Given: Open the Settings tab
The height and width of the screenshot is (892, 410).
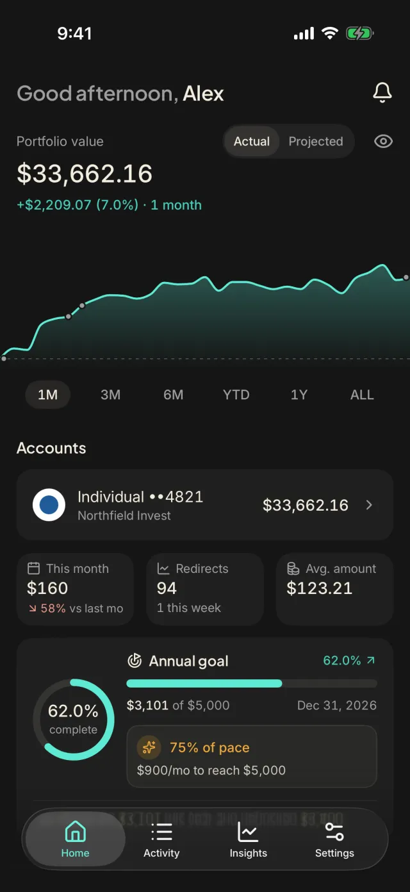Looking at the screenshot, I should 334,840.
